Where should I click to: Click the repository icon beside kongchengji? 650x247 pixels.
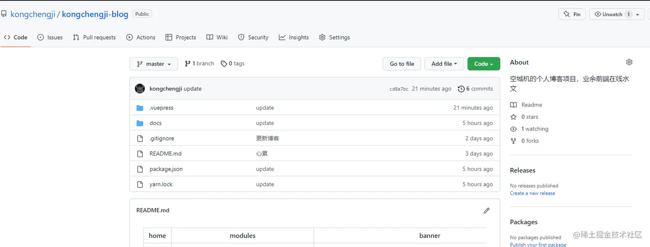3,14
